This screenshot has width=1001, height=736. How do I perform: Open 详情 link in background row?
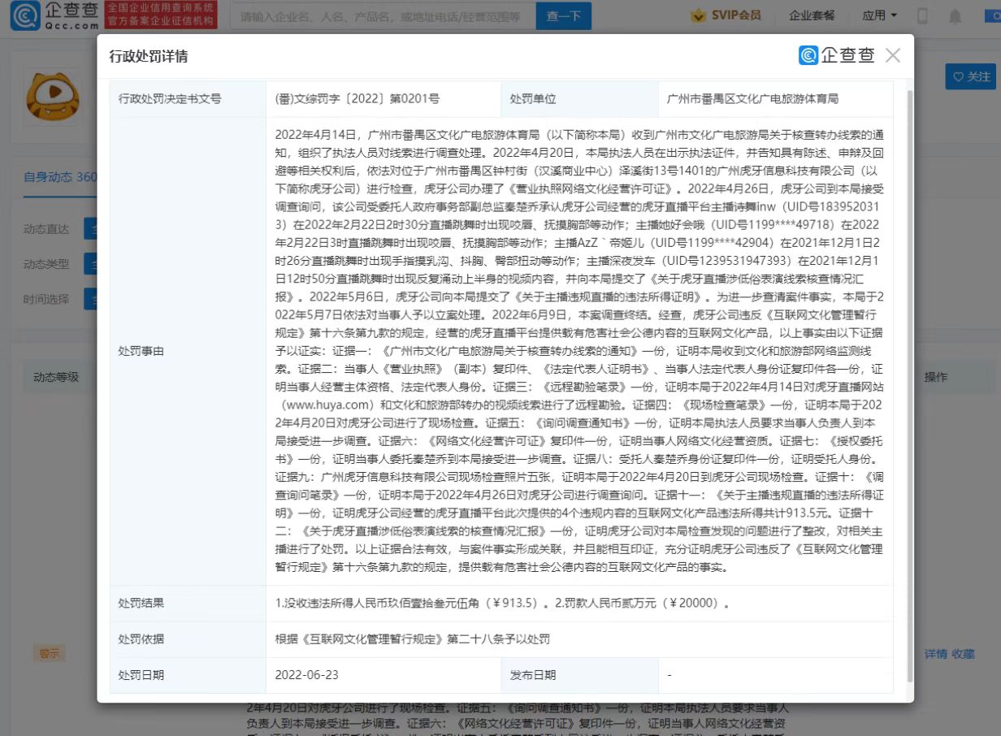click(x=936, y=653)
